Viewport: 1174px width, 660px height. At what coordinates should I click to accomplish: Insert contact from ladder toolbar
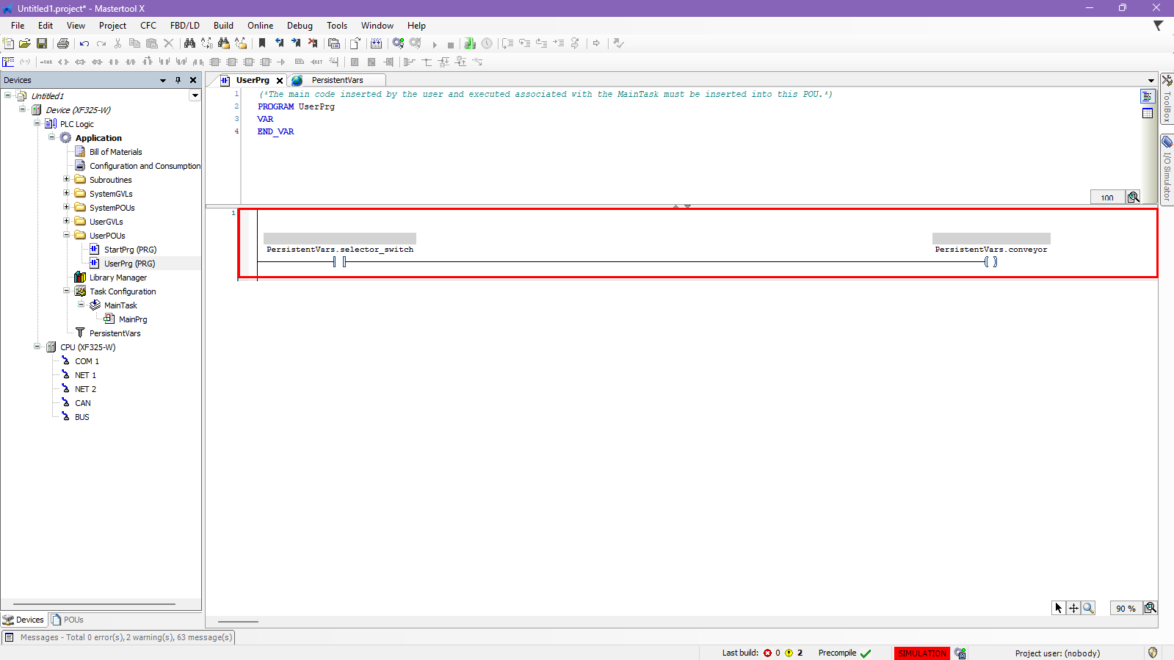114,62
